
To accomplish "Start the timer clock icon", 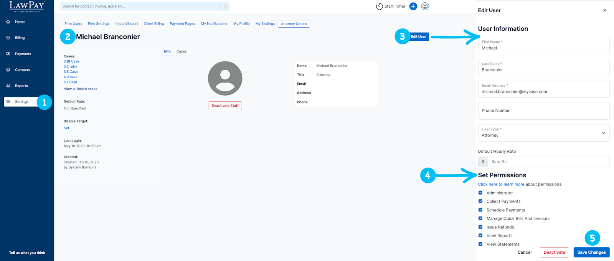I will (x=379, y=7).
